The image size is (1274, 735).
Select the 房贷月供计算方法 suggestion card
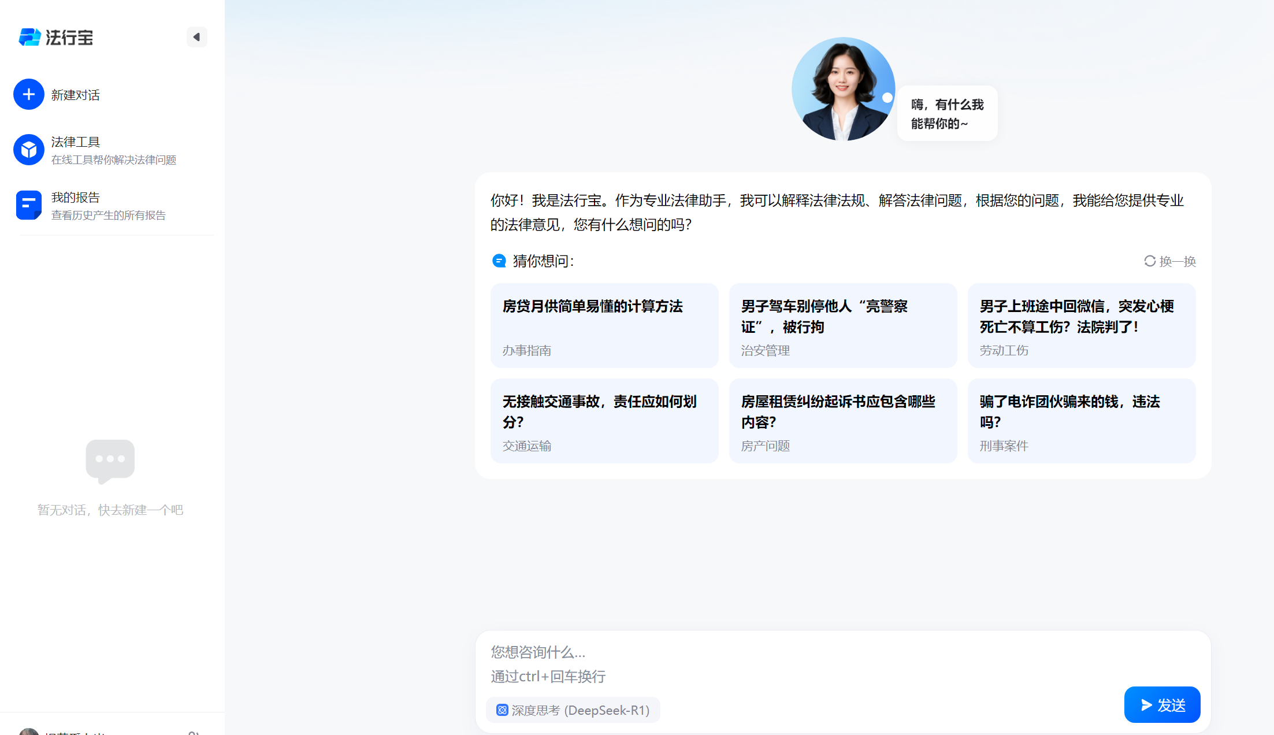coord(604,325)
